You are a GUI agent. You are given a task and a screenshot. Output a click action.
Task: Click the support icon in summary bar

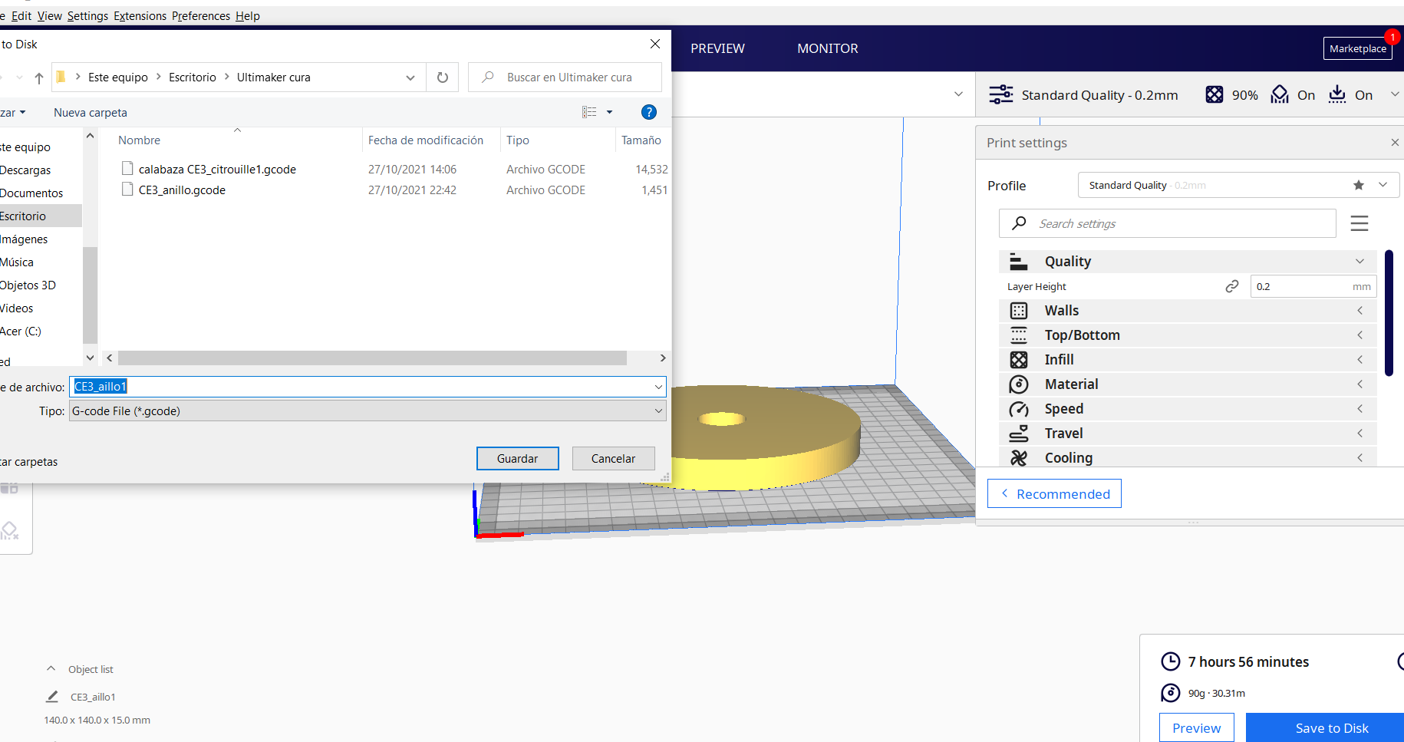click(x=1279, y=94)
